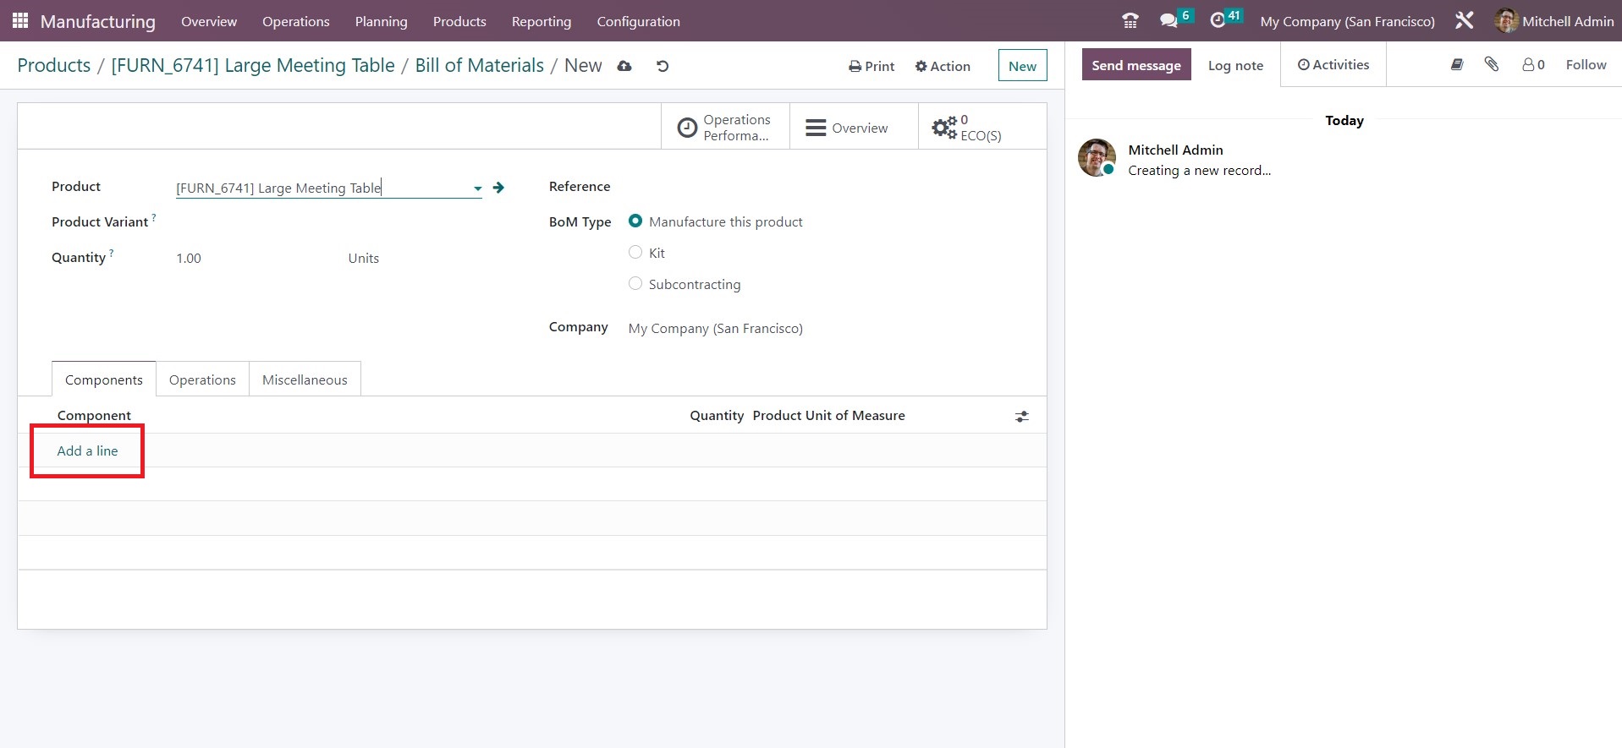Switch to the Miscellaneous tab
1622x748 pixels.
pos(305,379)
